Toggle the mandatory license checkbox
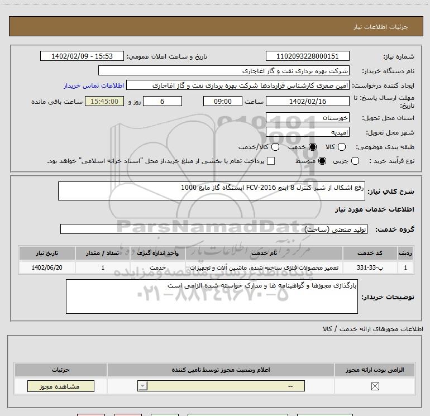430x416 pixels. pyautogui.click(x=375, y=386)
